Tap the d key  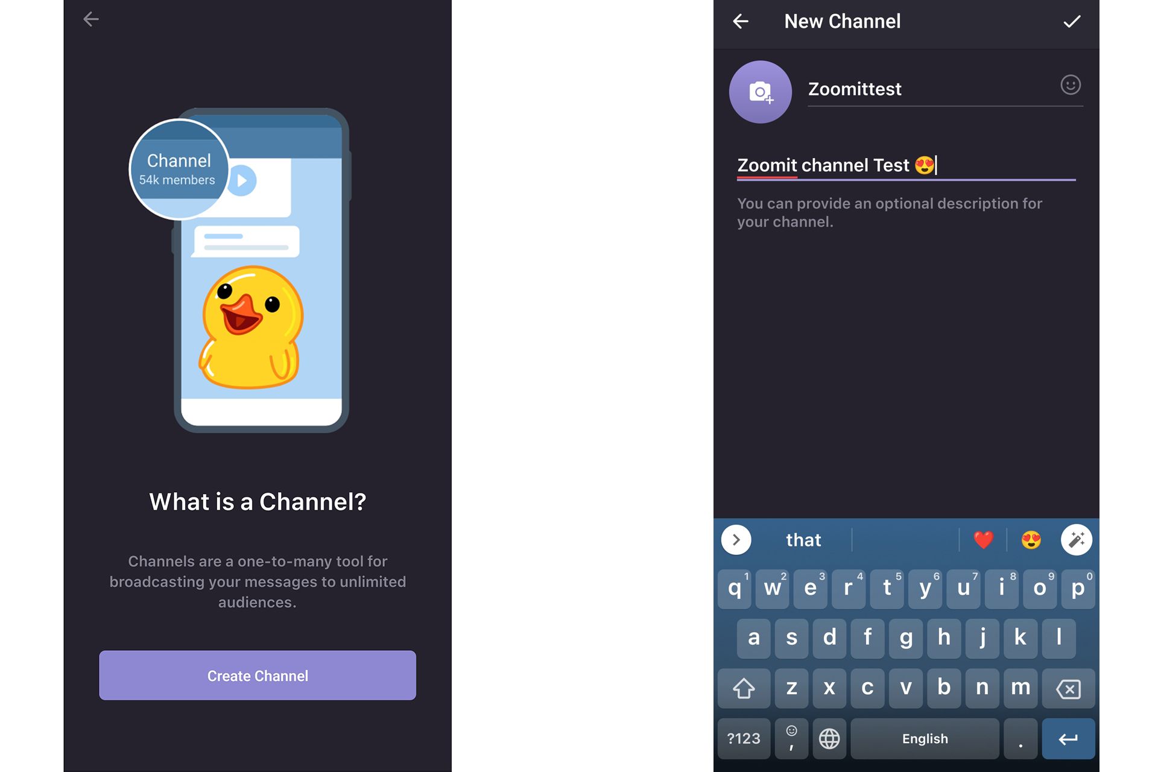coord(830,638)
